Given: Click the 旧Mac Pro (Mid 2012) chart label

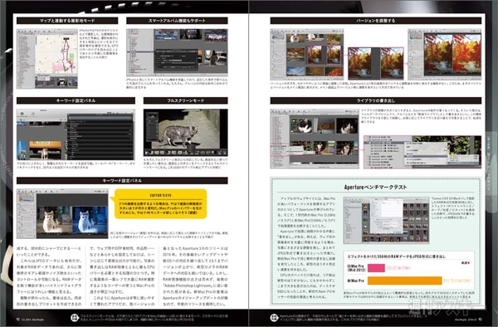Looking at the screenshot, I should click(x=356, y=268).
